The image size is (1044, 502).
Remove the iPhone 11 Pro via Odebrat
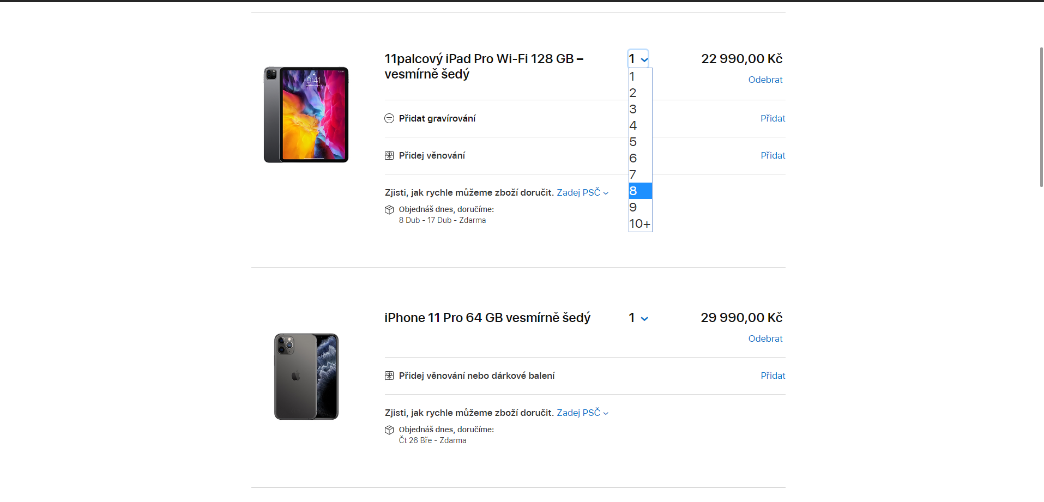pos(765,338)
